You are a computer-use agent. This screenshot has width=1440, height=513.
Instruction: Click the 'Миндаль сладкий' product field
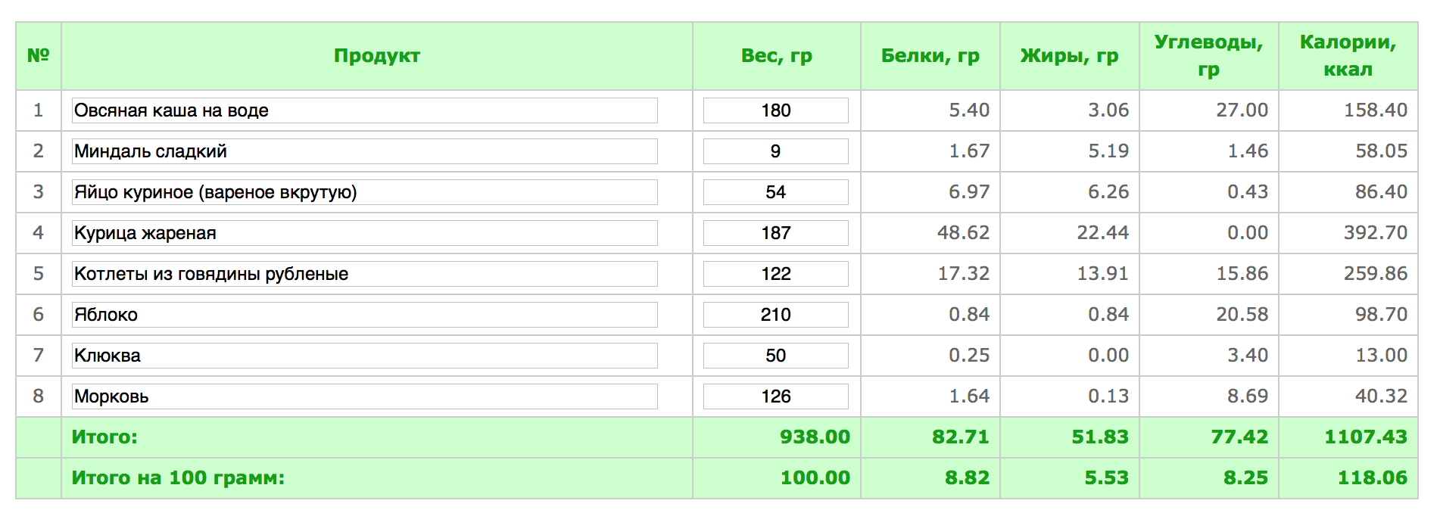pyautogui.click(x=364, y=151)
